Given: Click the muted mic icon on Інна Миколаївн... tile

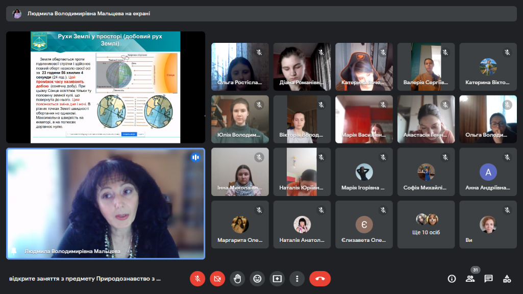Looking at the screenshot, I should click(x=259, y=157).
